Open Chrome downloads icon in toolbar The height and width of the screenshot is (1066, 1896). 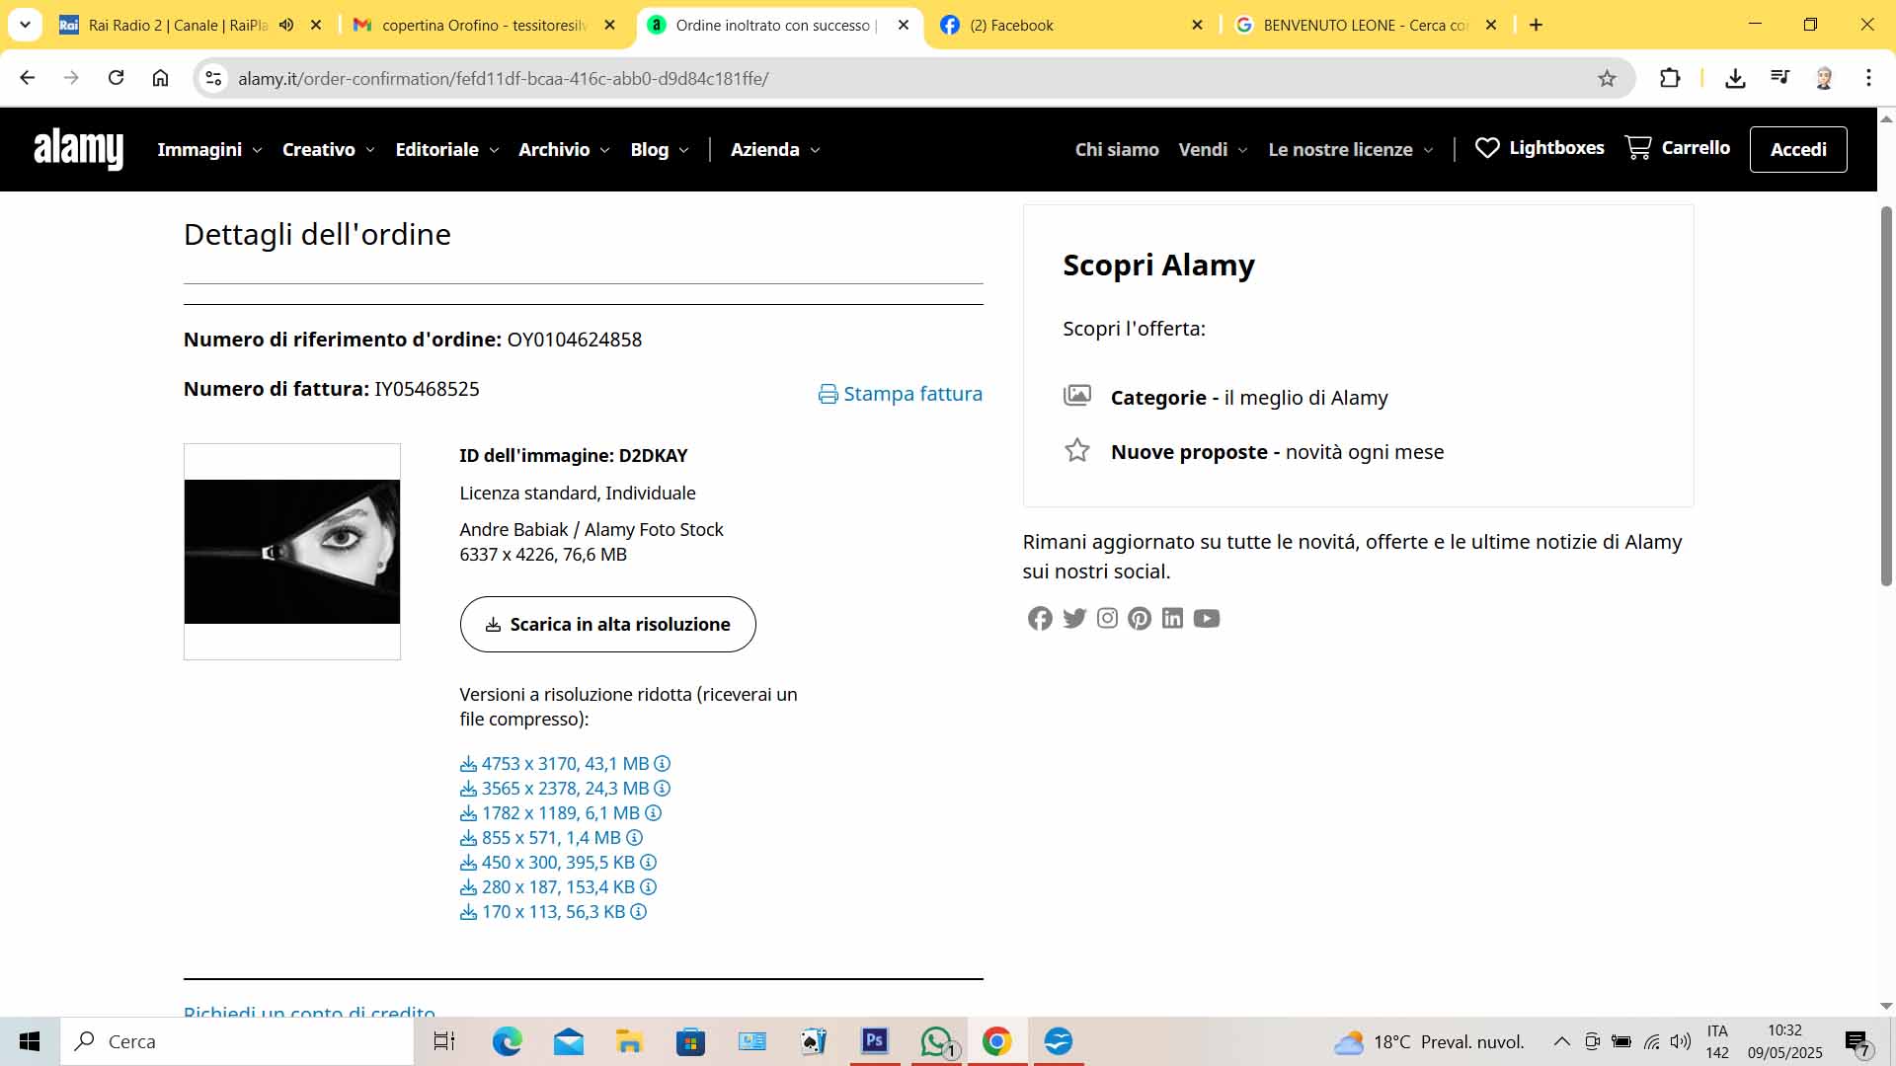pos(1735,79)
